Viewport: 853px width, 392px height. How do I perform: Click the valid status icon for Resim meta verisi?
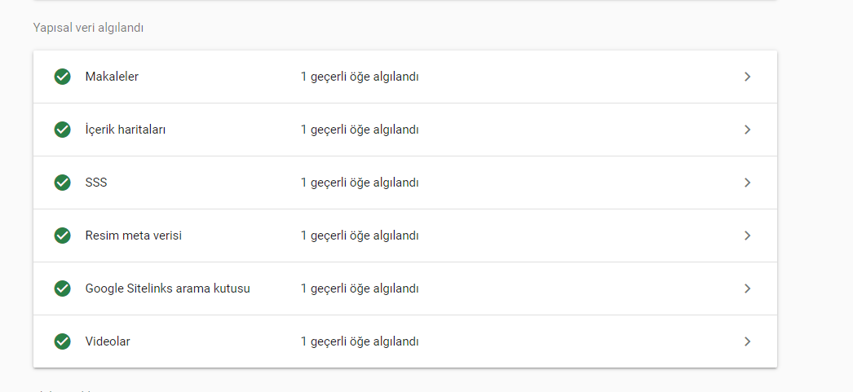click(63, 236)
